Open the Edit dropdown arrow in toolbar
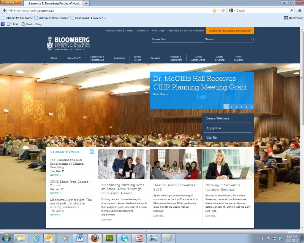Screen dimensions: 304x243 pyautogui.click(x=20, y=24)
